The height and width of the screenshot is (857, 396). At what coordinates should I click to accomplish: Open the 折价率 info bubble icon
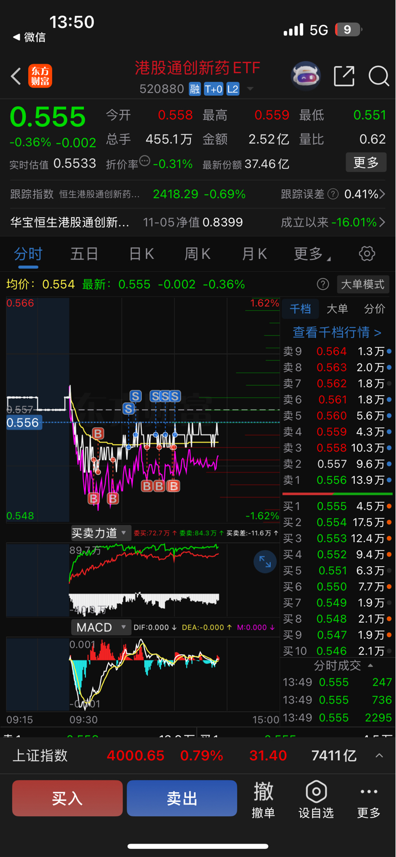point(145,161)
